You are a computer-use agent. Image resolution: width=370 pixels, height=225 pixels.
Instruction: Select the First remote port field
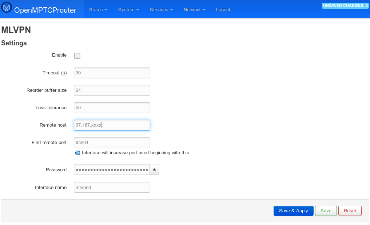(x=112, y=143)
